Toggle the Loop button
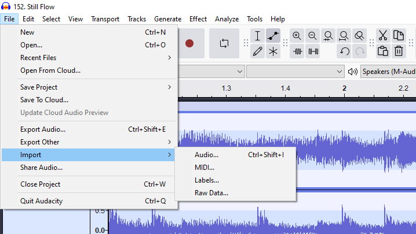 click(x=224, y=43)
